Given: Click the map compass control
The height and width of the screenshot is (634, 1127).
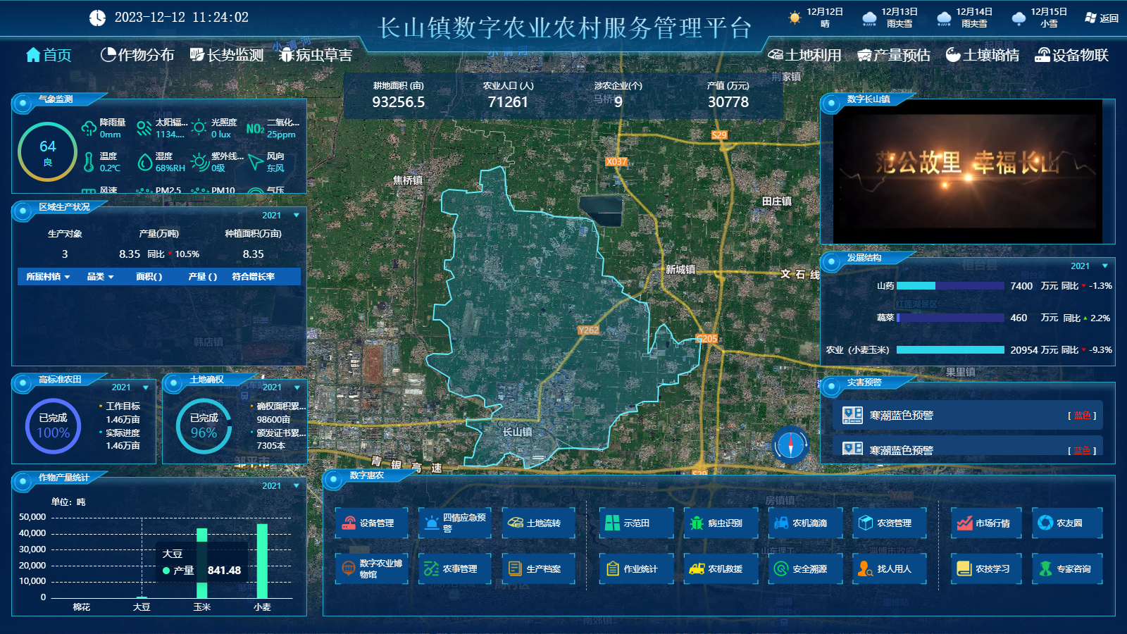Looking at the screenshot, I should pos(790,445).
